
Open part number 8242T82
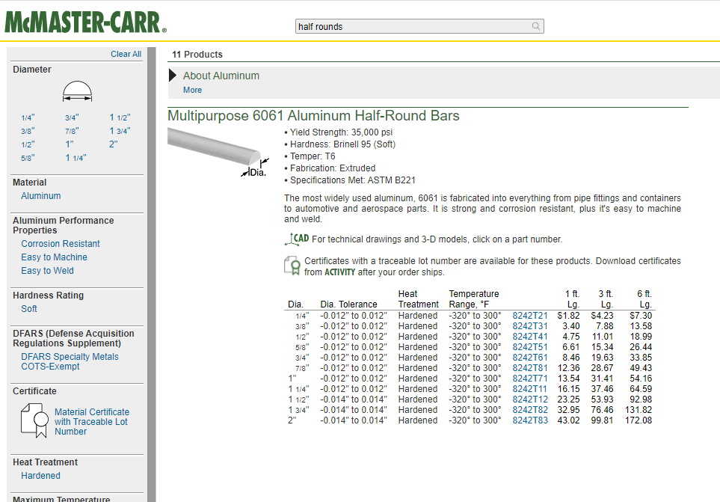click(530, 410)
